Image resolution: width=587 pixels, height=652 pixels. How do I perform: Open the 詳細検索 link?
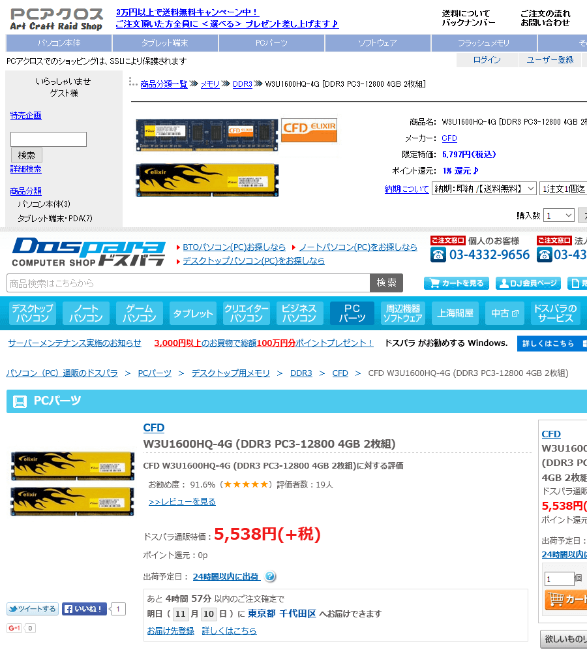25,169
